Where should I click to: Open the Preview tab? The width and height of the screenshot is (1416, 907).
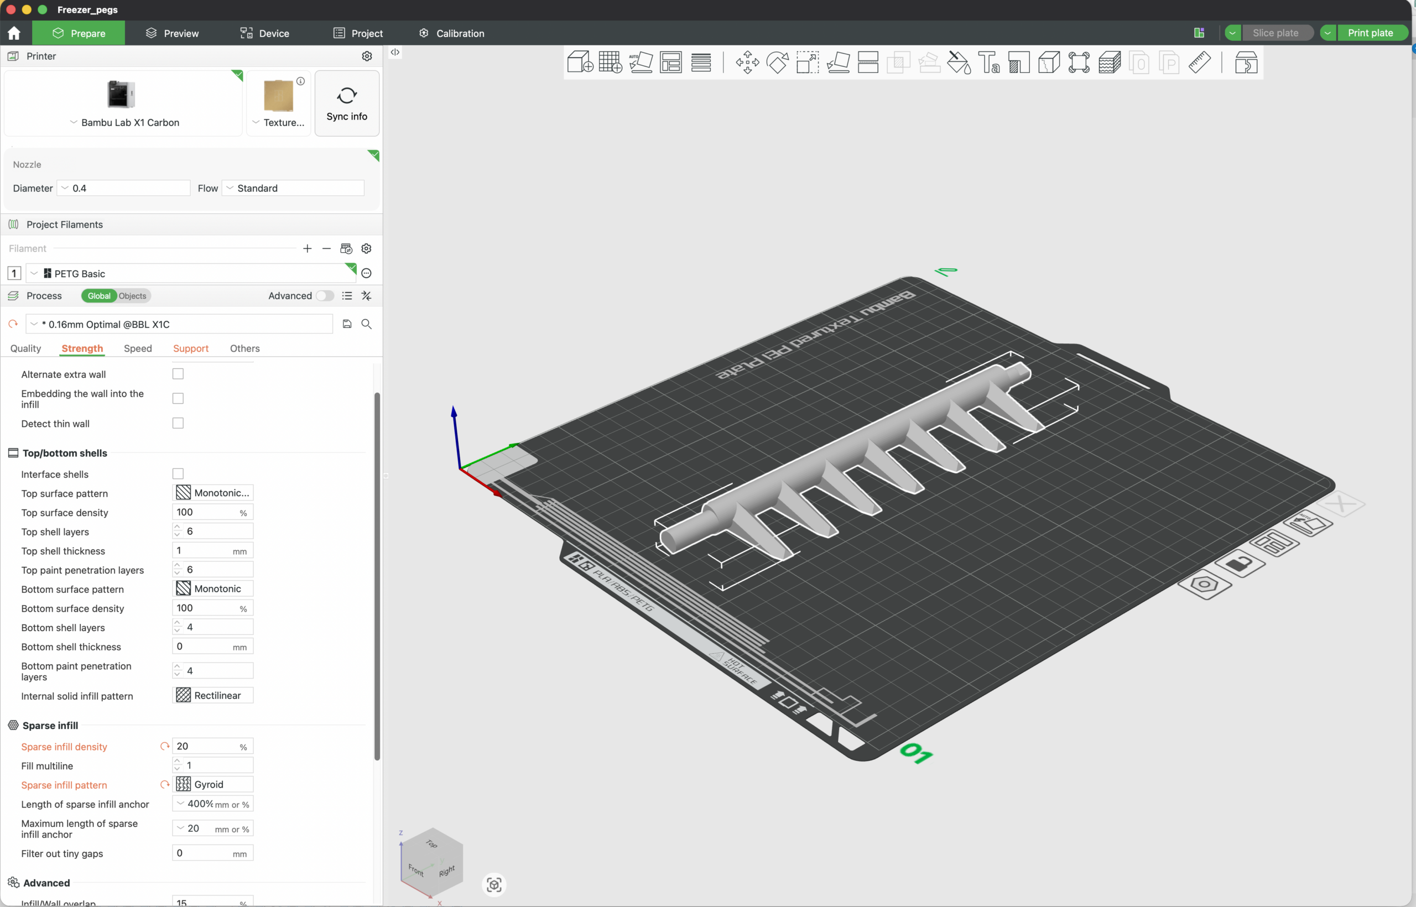tap(172, 33)
